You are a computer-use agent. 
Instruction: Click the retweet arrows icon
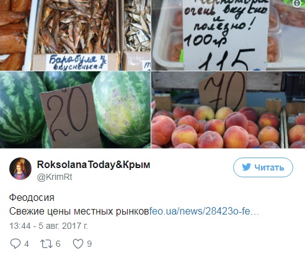point(46,244)
